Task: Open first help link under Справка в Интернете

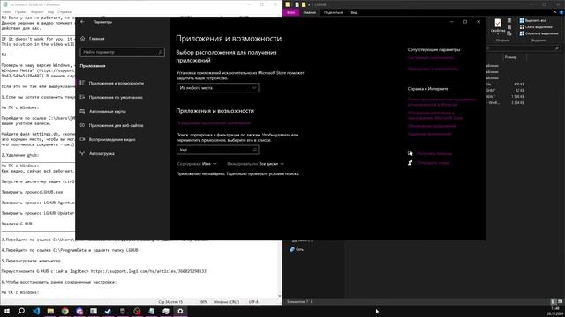Action: (x=441, y=102)
